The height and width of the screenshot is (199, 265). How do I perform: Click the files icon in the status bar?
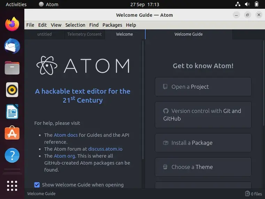click(x=247, y=193)
